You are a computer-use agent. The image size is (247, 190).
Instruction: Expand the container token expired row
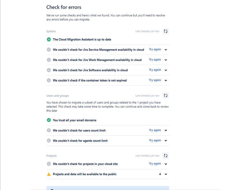pyautogui.click(x=166, y=80)
